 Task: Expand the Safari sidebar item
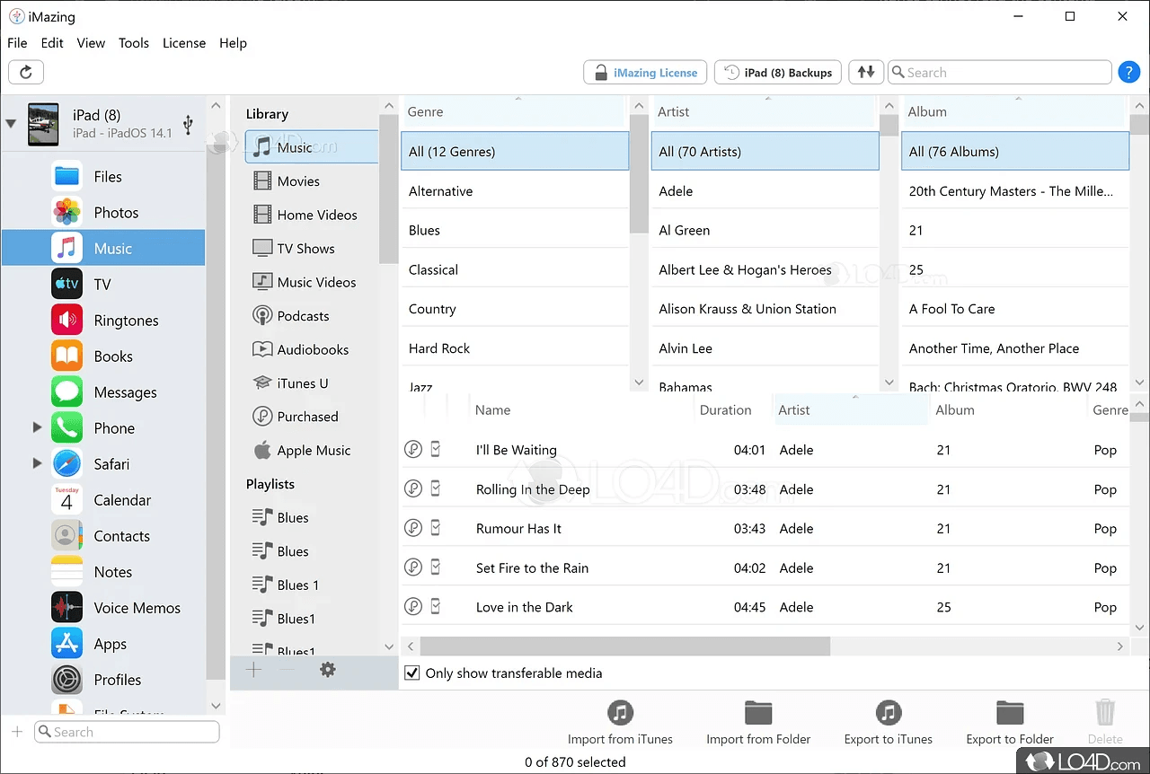[x=37, y=464]
